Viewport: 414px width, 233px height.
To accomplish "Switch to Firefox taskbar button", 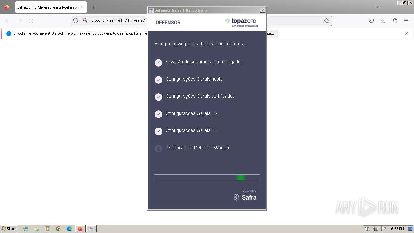I will [x=80, y=229].
